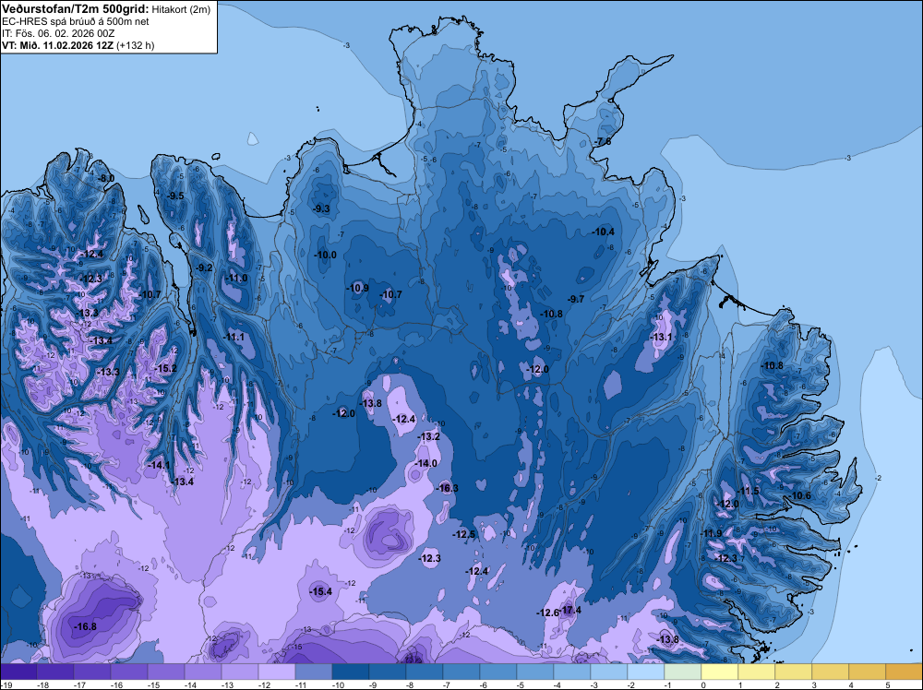Pick the pale green legend swatch between -1 and 0

pyautogui.click(x=683, y=672)
